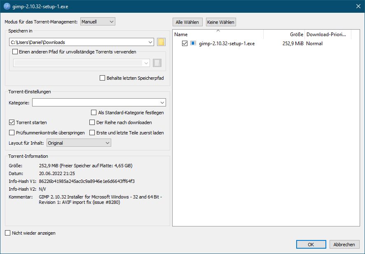
Task: Open the Torrent-Management mode dropdown 'Manuell'
Action: tap(98, 22)
